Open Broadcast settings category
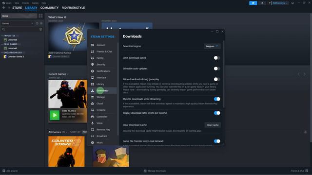The height and width of the screenshot is (175, 312). click(x=102, y=136)
